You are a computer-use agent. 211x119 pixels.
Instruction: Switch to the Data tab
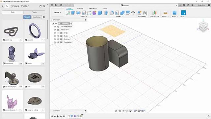pyautogui.click(x=13, y=12)
